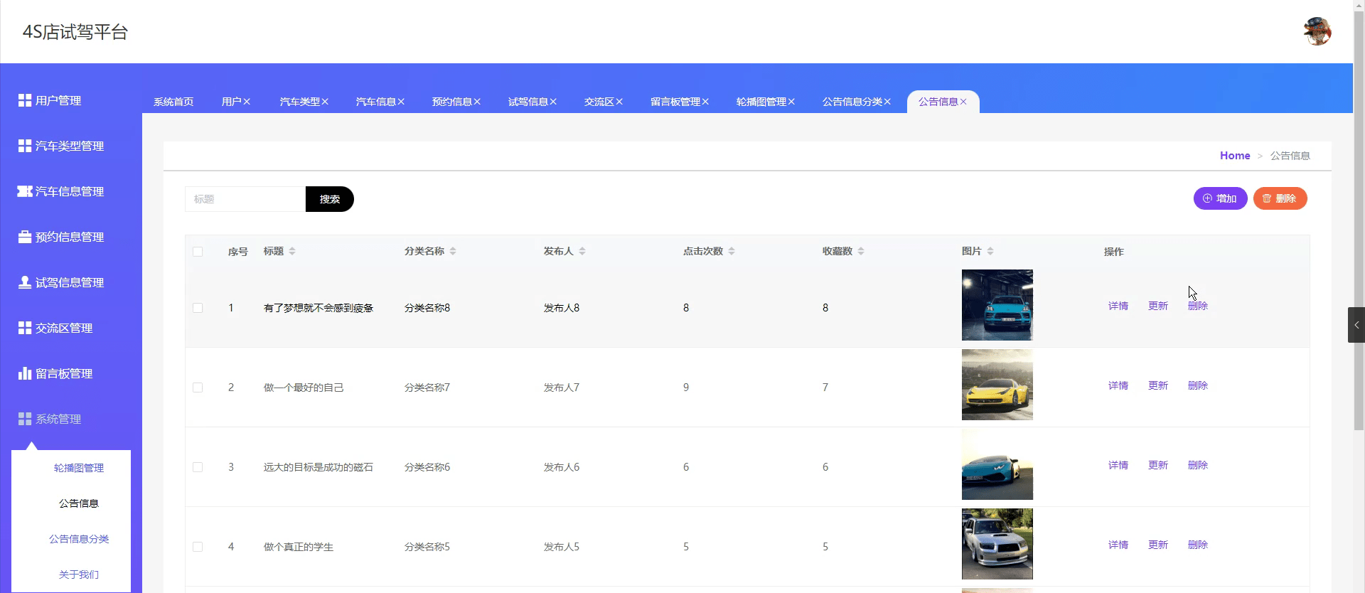Viewport: 1365px width, 593px height.
Task: Focus the 标题 search input
Action: pyautogui.click(x=245, y=199)
